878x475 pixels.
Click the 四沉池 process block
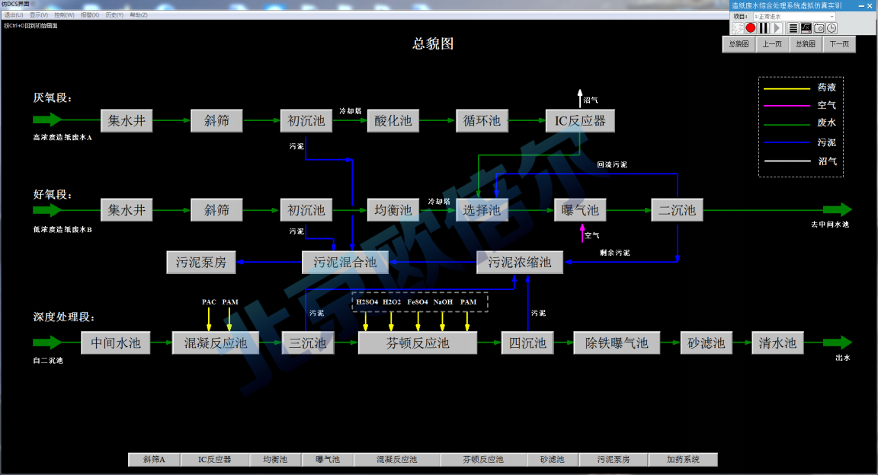(x=527, y=343)
